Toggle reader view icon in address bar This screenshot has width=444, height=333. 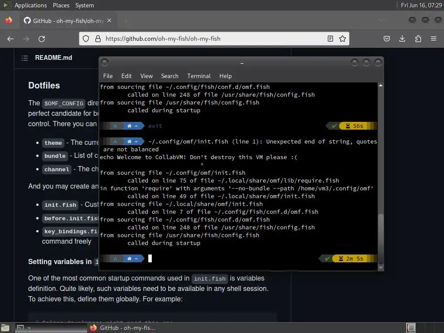[330, 39]
